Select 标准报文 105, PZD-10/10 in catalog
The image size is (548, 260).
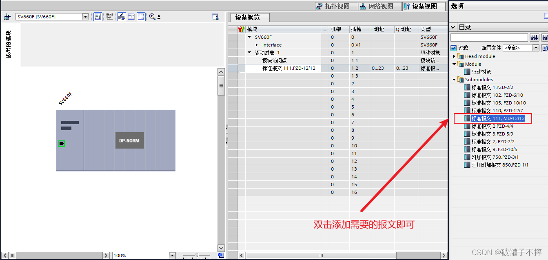click(499, 103)
